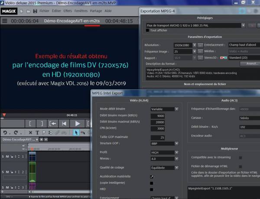
Task: Open the Qualité de codage Équilibrée dropdown
Action: pyautogui.click(x=177, y=168)
